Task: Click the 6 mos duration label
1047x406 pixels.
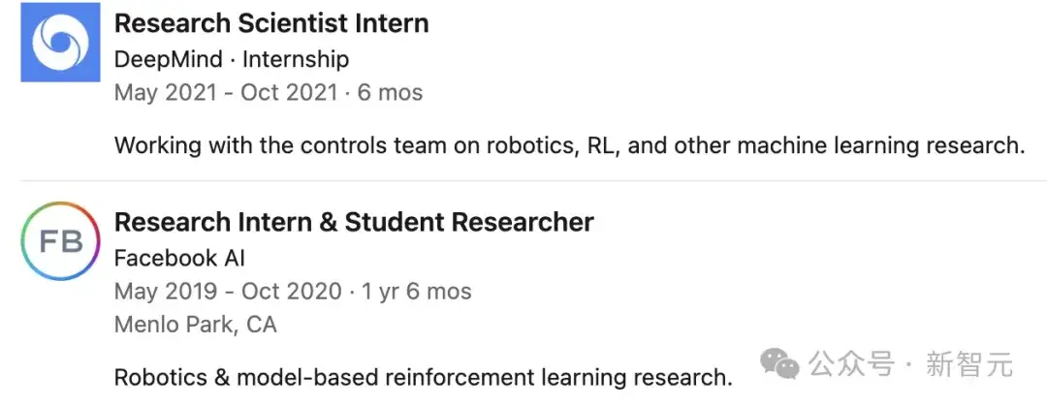Action: (390, 92)
